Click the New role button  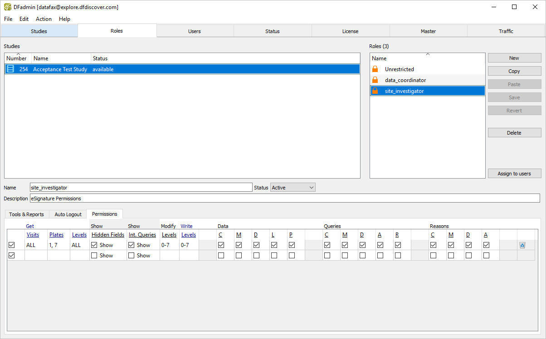tap(514, 58)
